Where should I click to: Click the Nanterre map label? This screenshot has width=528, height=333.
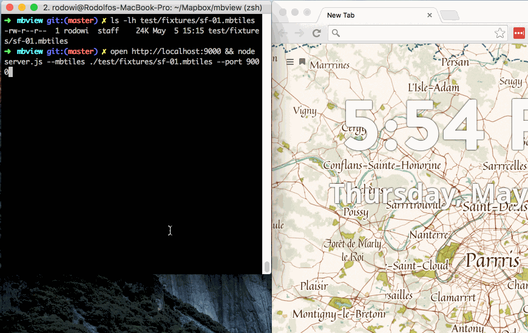[428, 234]
